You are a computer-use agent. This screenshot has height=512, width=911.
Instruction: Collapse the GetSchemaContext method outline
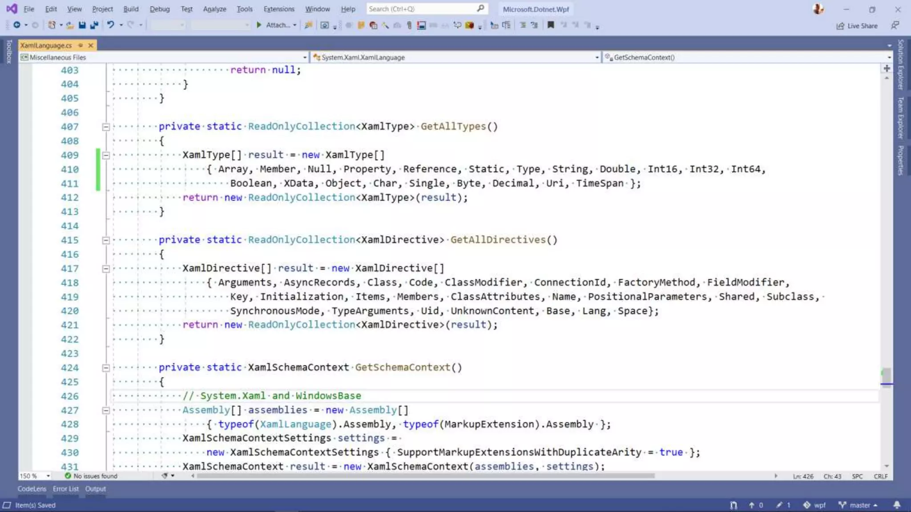[106, 368]
